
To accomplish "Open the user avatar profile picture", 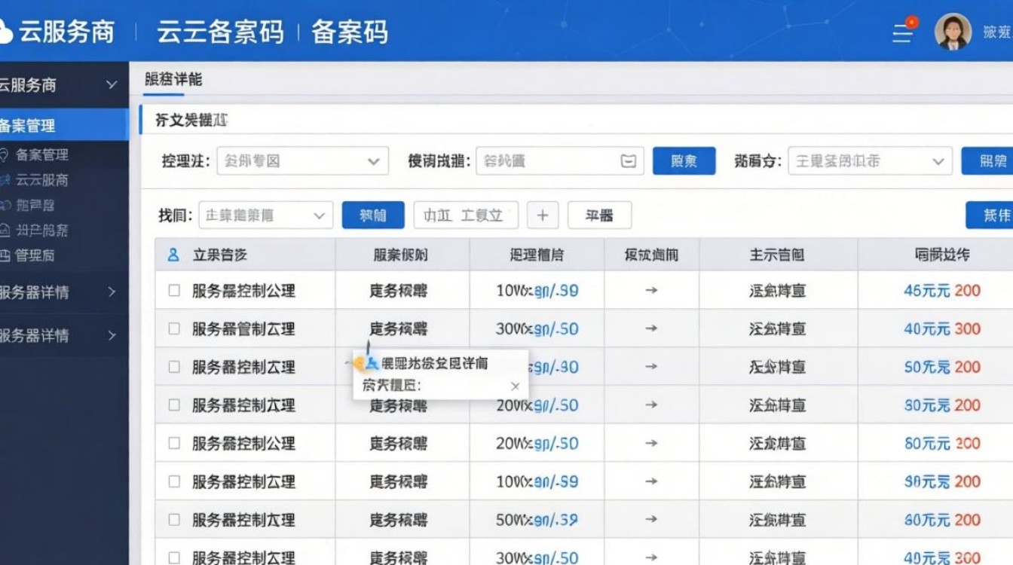I will [954, 32].
